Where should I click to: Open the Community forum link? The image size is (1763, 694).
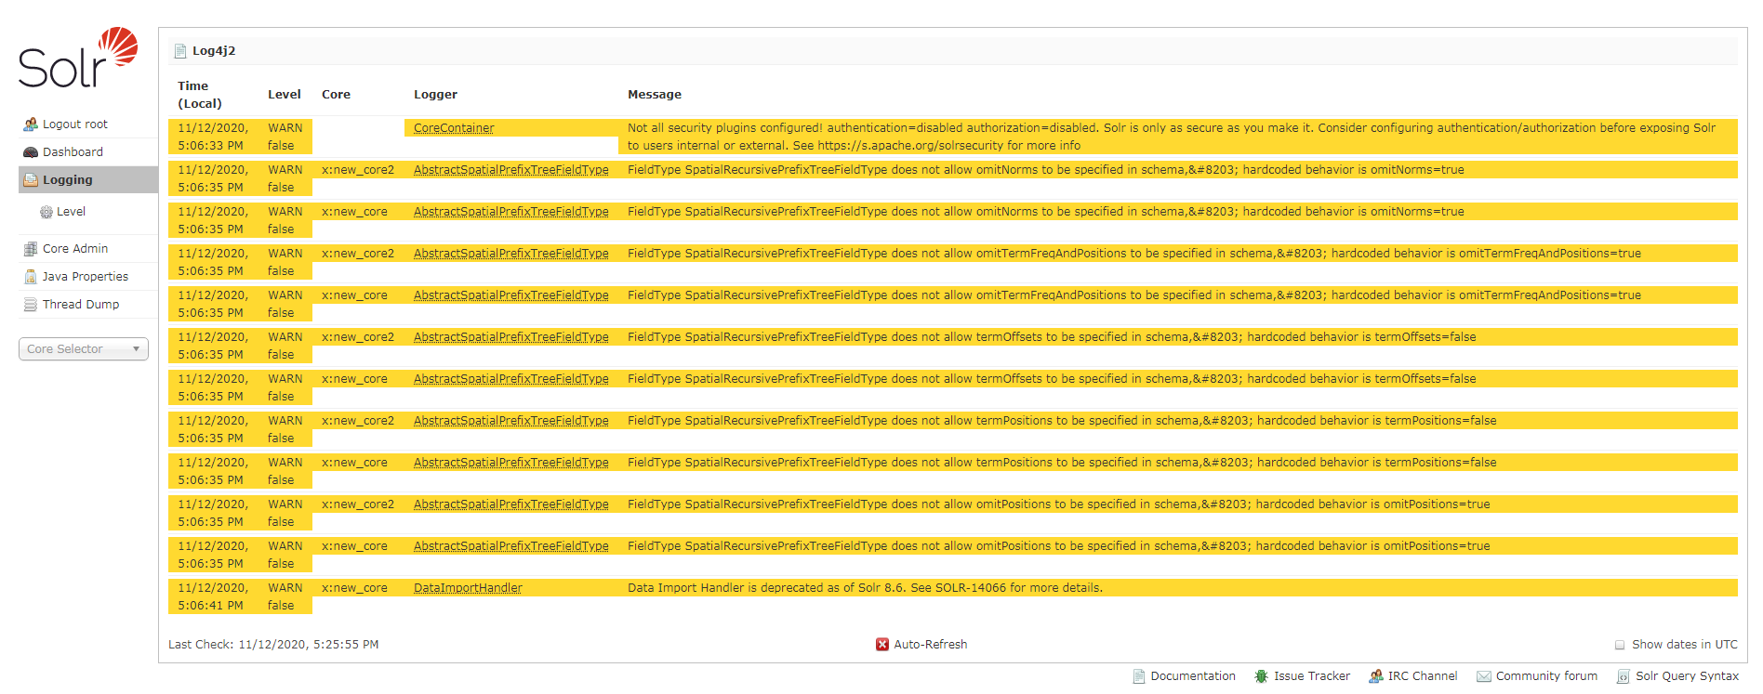1546,676
